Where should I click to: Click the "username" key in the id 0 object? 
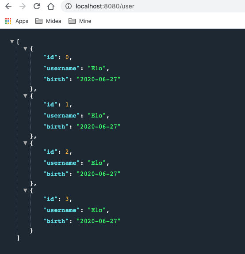point(61,68)
